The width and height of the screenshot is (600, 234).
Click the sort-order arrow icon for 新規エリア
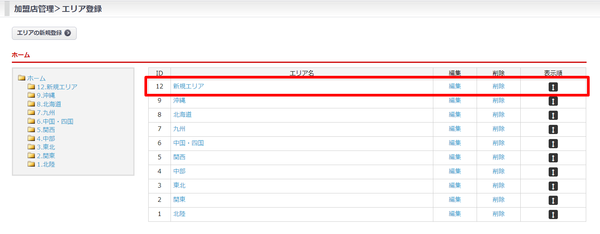[x=553, y=87]
